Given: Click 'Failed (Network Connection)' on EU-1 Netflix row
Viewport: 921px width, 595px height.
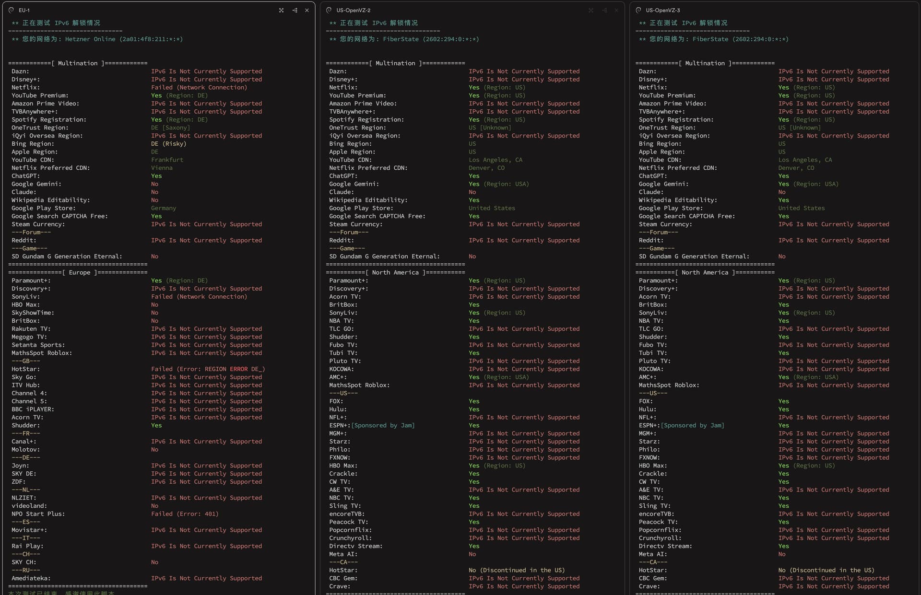Looking at the screenshot, I should click(x=199, y=87).
